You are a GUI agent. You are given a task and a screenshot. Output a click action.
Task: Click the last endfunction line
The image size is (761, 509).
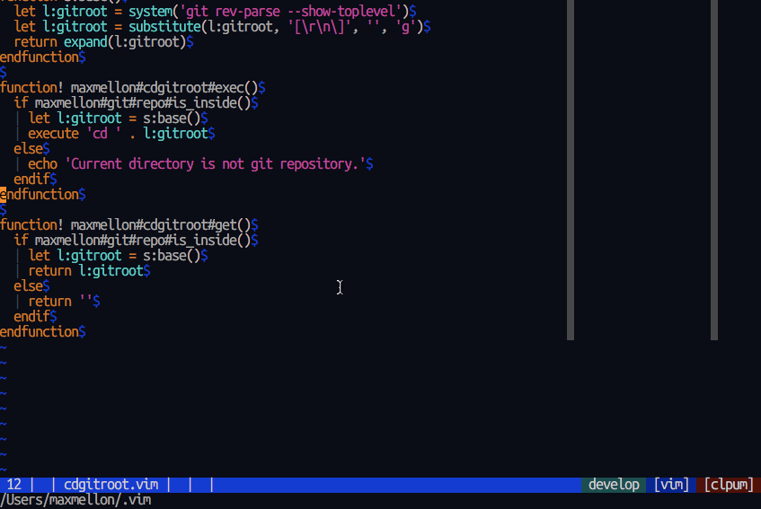point(40,331)
